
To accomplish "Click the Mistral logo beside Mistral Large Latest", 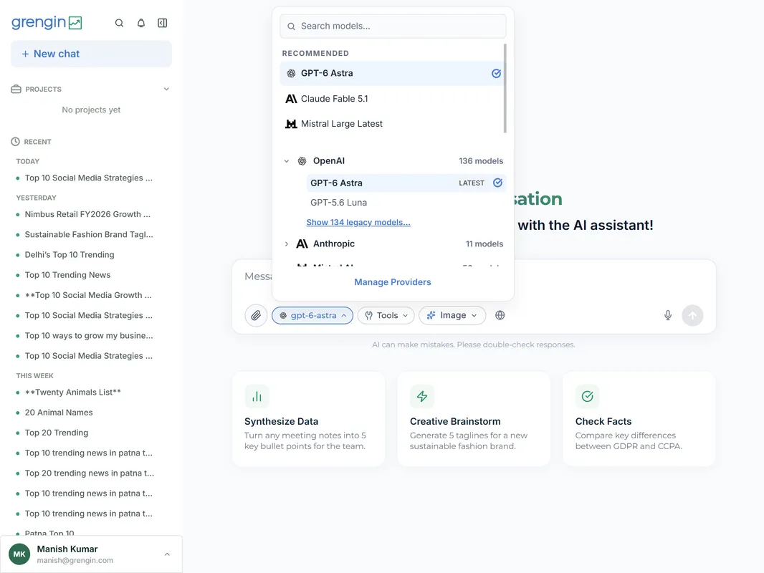I will point(291,124).
